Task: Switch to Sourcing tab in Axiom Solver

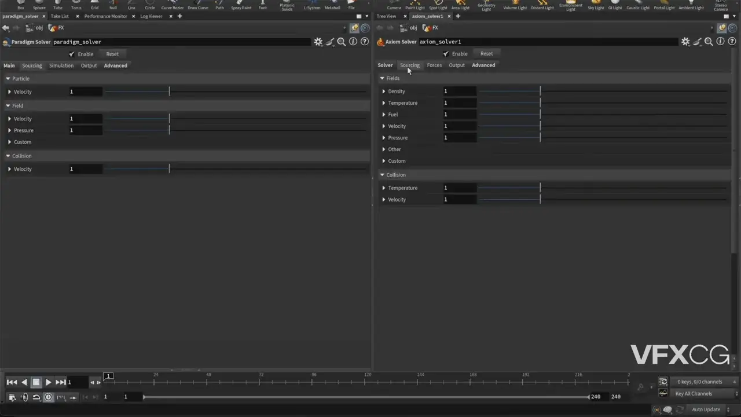Action: [x=410, y=65]
